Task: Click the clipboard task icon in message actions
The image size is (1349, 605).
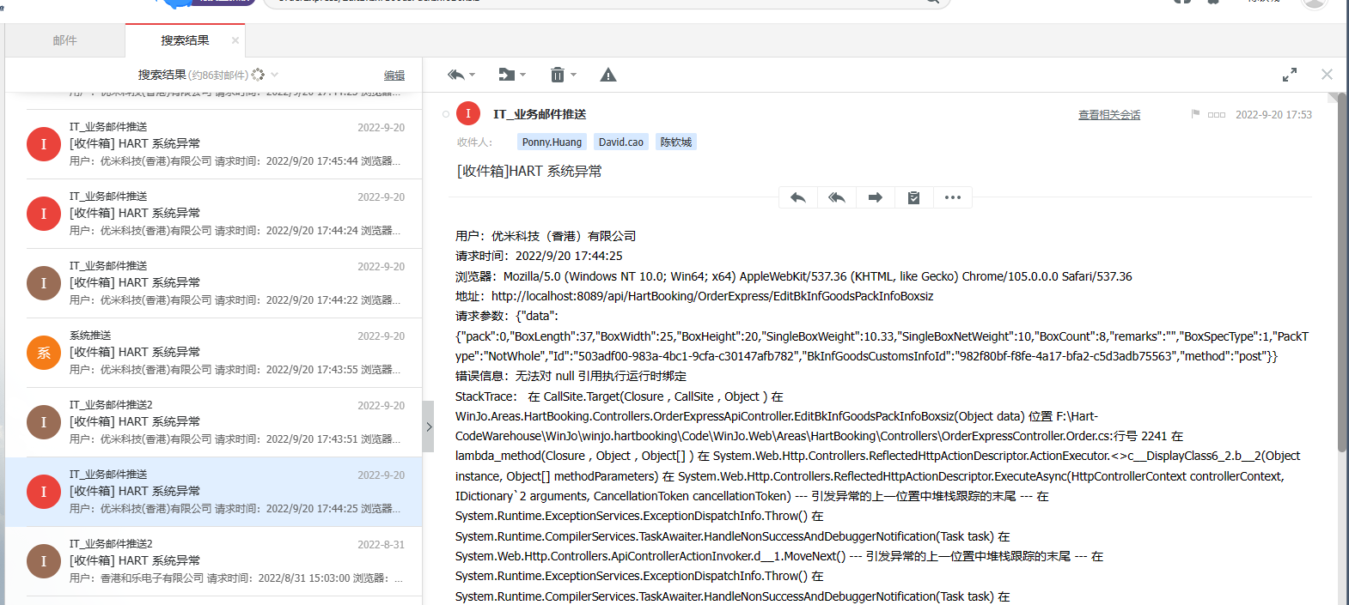Action: (x=913, y=197)
